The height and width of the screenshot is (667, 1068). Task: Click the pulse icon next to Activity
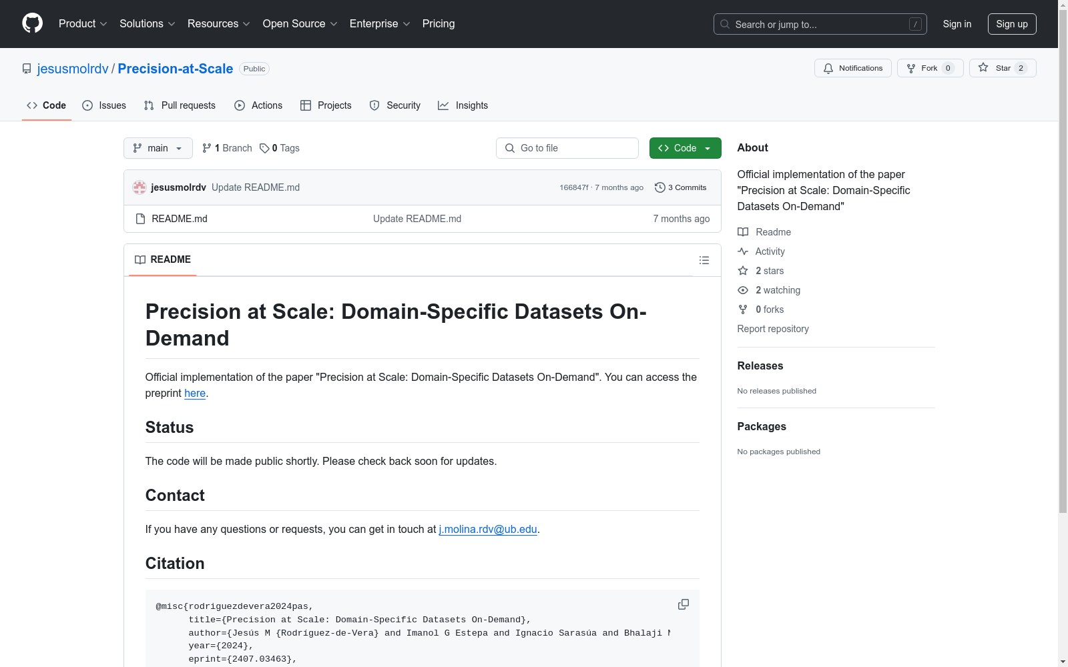click(x=743, y=251)
